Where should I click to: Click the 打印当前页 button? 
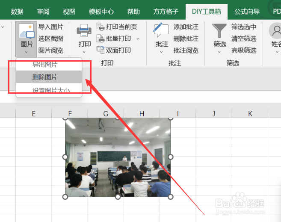(117, 27)
